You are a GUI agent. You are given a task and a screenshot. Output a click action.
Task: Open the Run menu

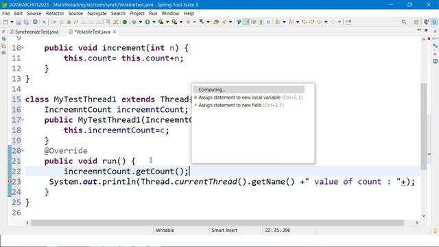click(x=153, y=13)
